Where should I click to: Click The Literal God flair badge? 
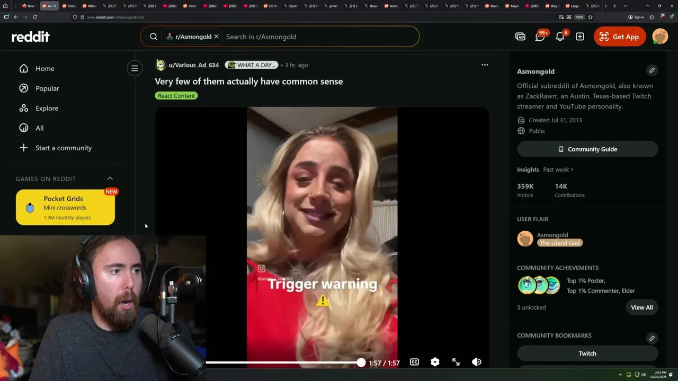[x=560, y=243]
